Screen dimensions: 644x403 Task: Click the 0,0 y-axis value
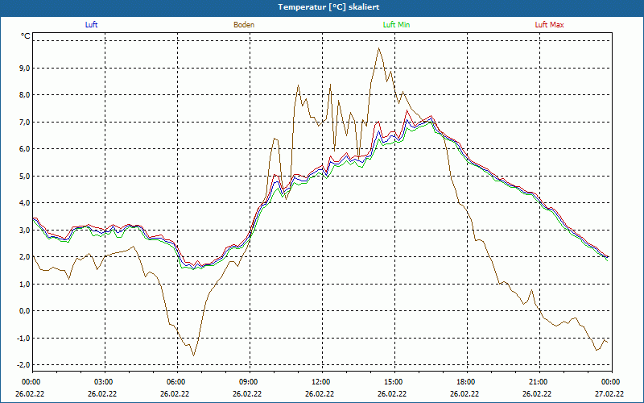click(x=25, y=311)
